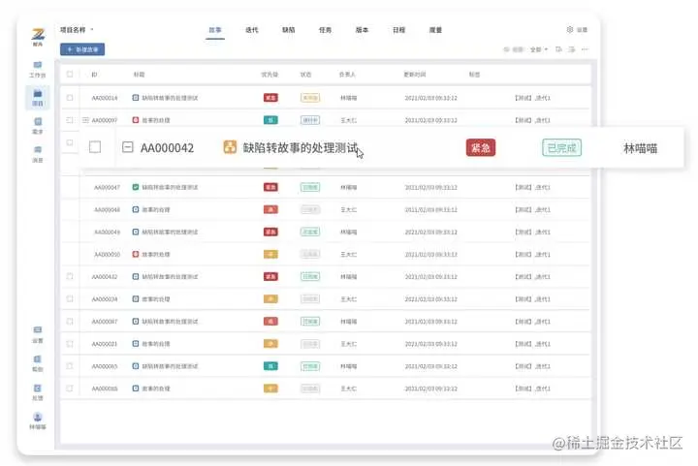
Task: Click the 负责人 column header
Action: point(347,75)
